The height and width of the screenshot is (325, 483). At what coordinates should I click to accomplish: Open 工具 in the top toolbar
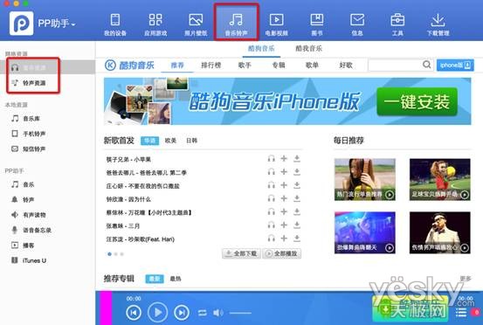click(397, 24)
